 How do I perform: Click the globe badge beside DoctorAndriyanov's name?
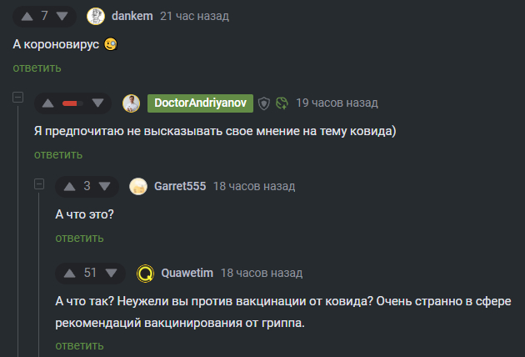click(282, 103)
